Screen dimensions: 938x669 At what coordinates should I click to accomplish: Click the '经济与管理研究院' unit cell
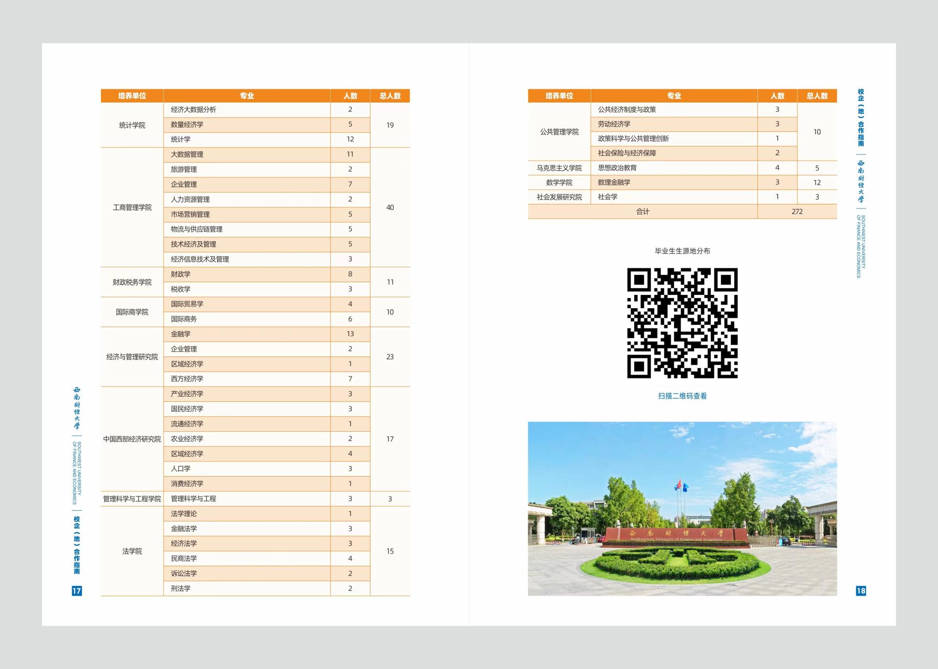[x=132, y=357]
